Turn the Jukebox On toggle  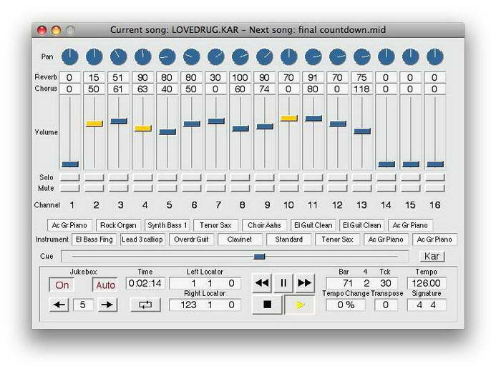[x=62, y=285]
